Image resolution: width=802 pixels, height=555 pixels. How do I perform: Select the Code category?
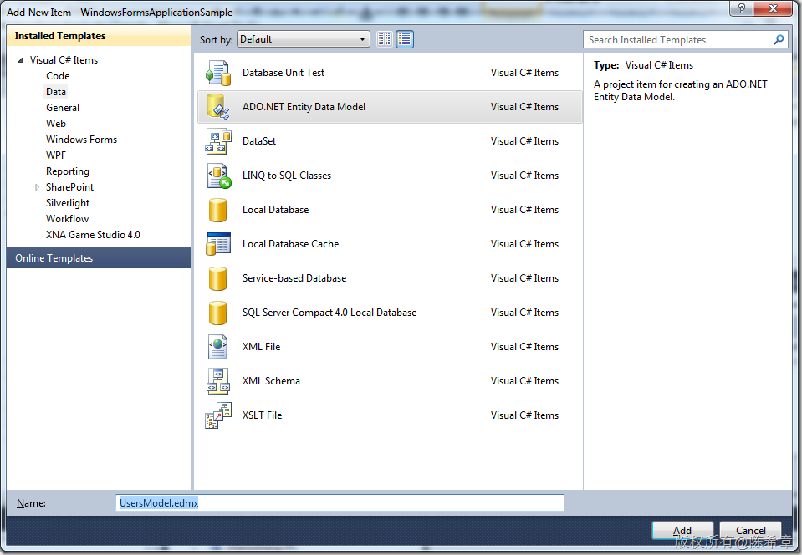(58, 76)
